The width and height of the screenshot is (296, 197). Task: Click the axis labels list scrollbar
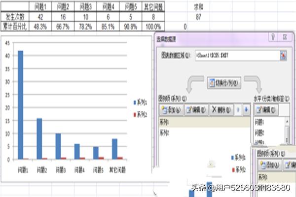287,132
